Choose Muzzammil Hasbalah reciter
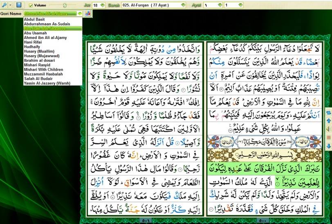332x224 pixels. [x=53, y=74]
